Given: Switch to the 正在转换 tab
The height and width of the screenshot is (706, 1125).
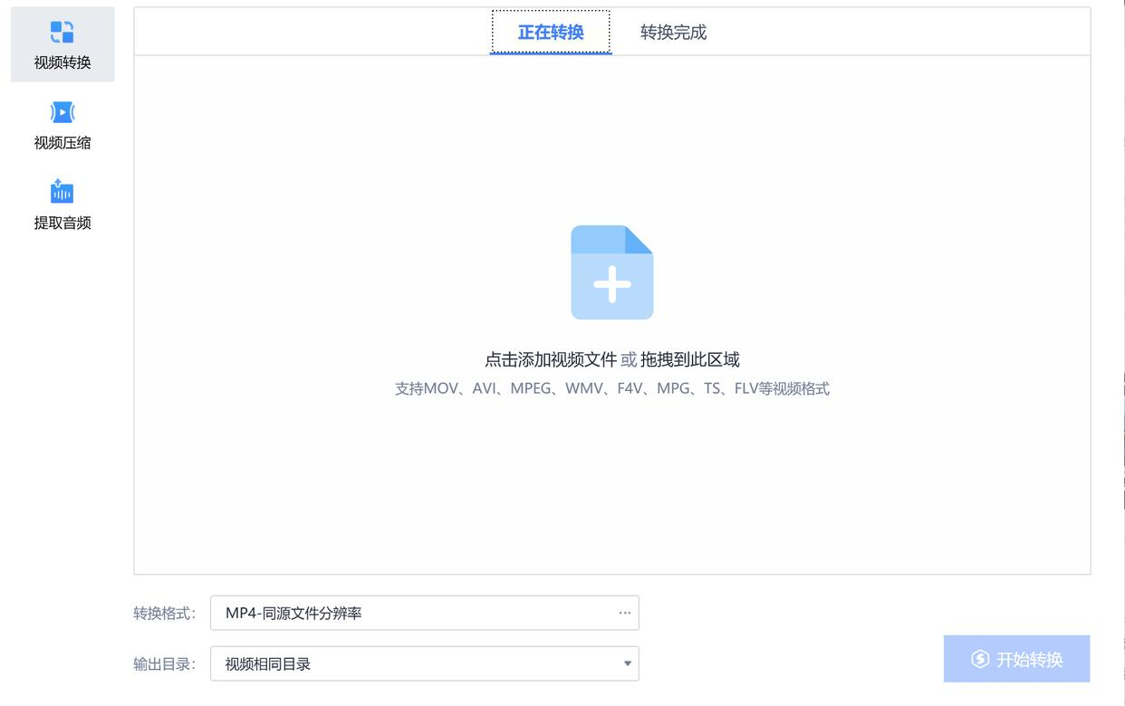Looking at the screenshot, I should click(x=551, y=33).
